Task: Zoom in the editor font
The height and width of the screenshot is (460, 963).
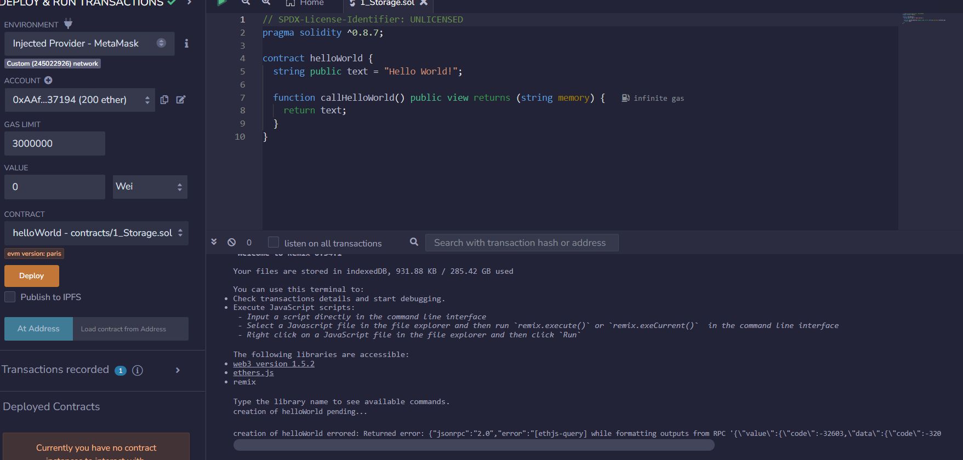Action: (266, 3)
